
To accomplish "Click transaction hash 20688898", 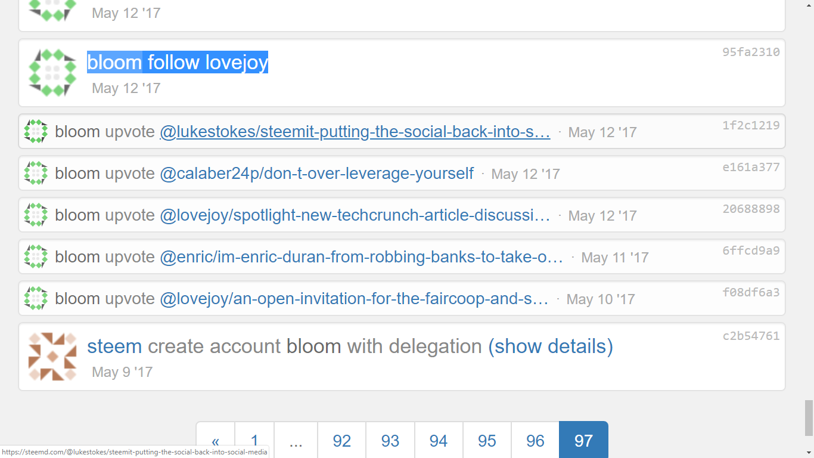I will click(751, 209).
